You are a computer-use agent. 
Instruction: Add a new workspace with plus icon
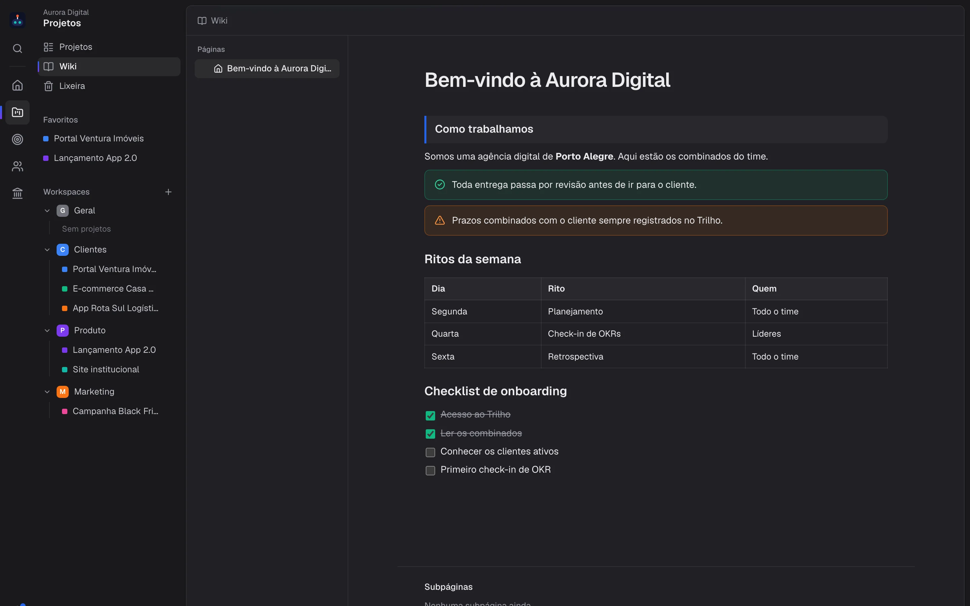168,192
